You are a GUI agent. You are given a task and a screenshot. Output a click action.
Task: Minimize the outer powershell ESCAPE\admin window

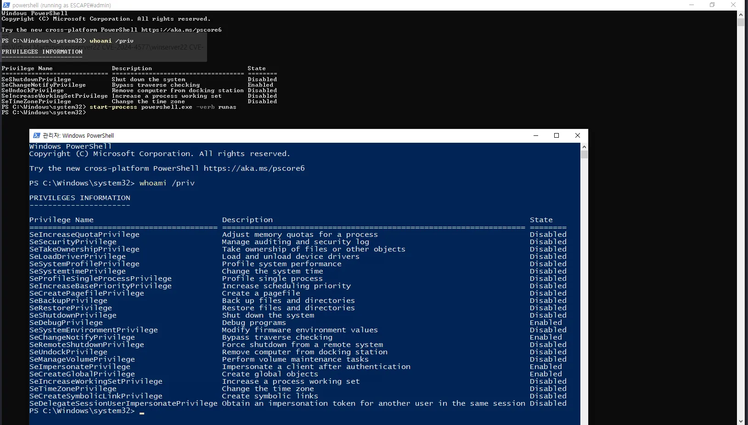[692, 5]
